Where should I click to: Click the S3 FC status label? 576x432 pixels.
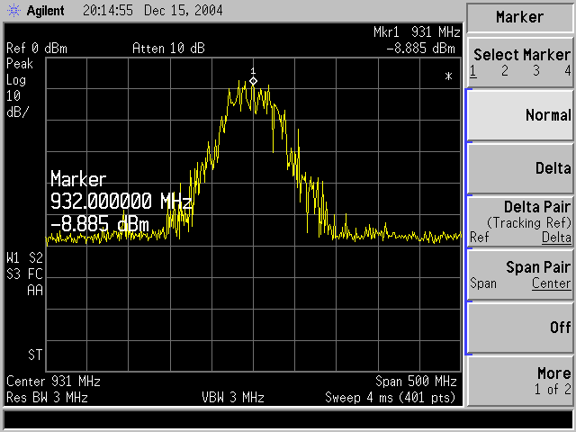click(24, 274)
